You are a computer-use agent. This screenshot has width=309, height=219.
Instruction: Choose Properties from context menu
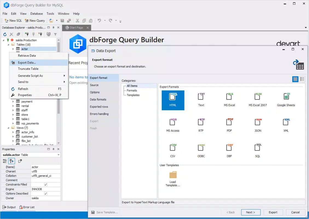pyautogui.click(x=39, y=95)
